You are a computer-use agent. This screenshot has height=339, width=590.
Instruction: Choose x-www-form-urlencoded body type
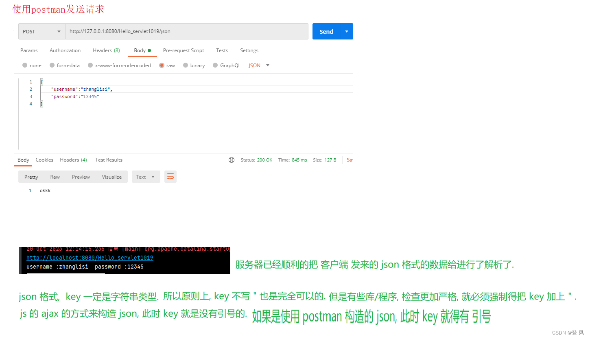119,65
